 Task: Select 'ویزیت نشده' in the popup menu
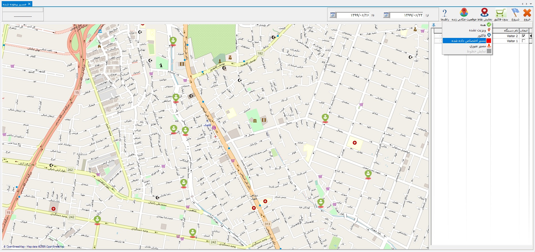click(x=477, y=30)
